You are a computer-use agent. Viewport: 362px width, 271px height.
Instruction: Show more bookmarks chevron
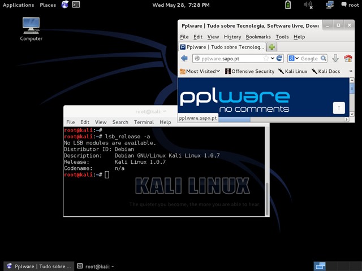[351, 71]
